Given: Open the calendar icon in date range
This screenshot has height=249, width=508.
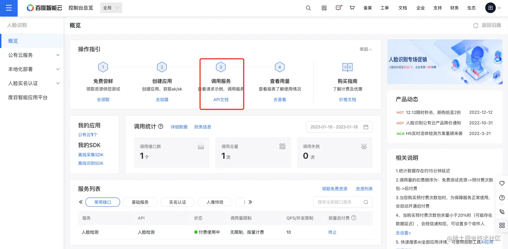Looking at the screenshot, I should [366, 127].
